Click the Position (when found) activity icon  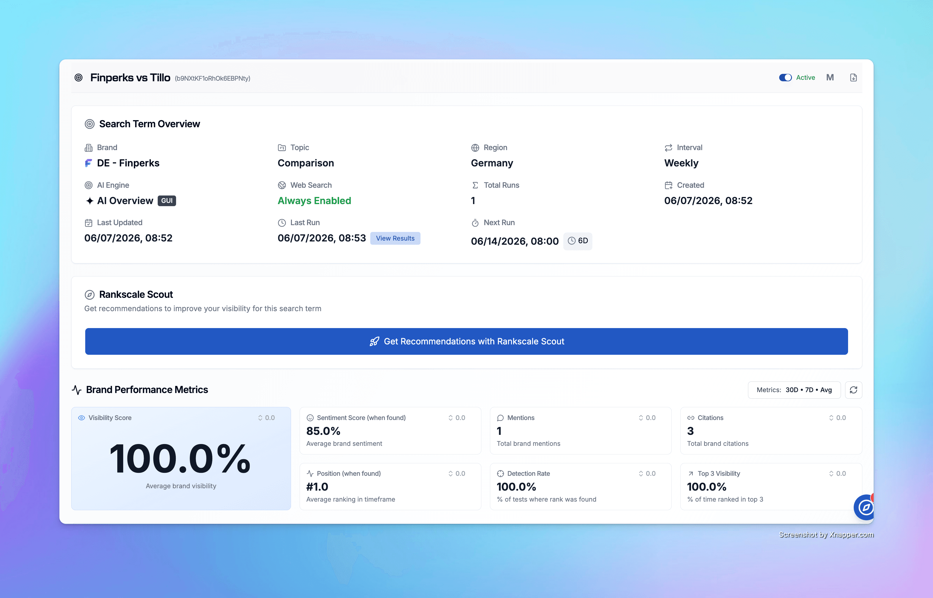(310, 473)
